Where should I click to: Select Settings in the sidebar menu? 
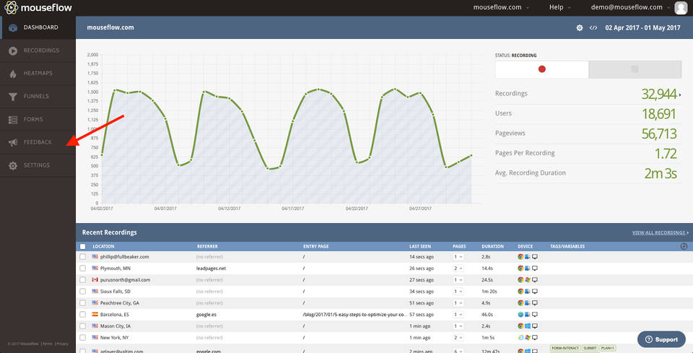pyautogui.click(x=36, y=165)
